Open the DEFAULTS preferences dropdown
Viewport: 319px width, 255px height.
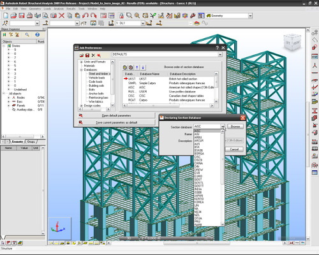(x=220, y=55)
